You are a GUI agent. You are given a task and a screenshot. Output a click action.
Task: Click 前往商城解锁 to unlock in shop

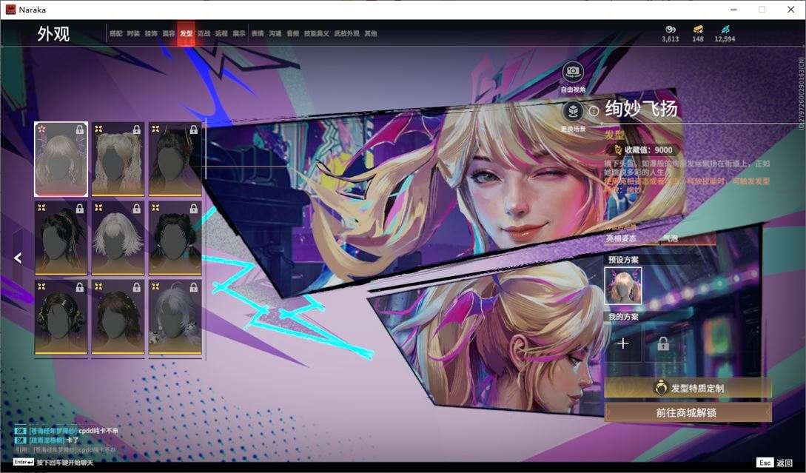(x=688, y=412)
